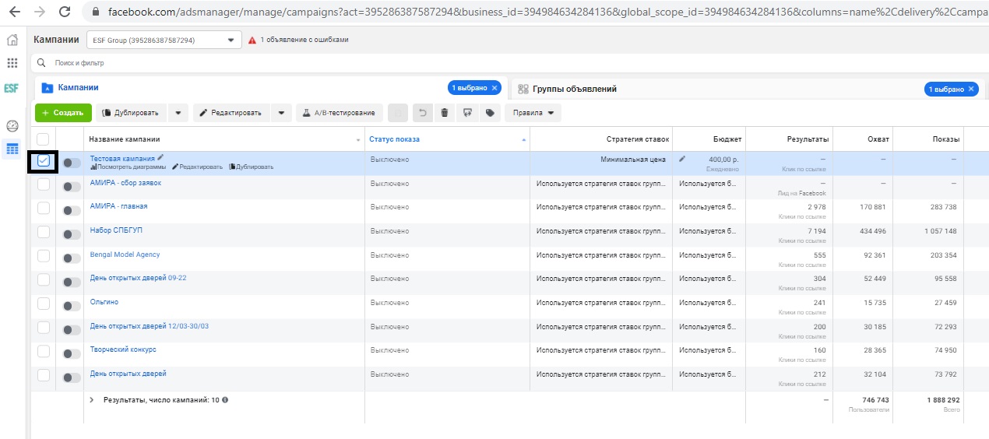Click Посмотреть диаграммы under Тестовая кампания

tap(128, 167)
